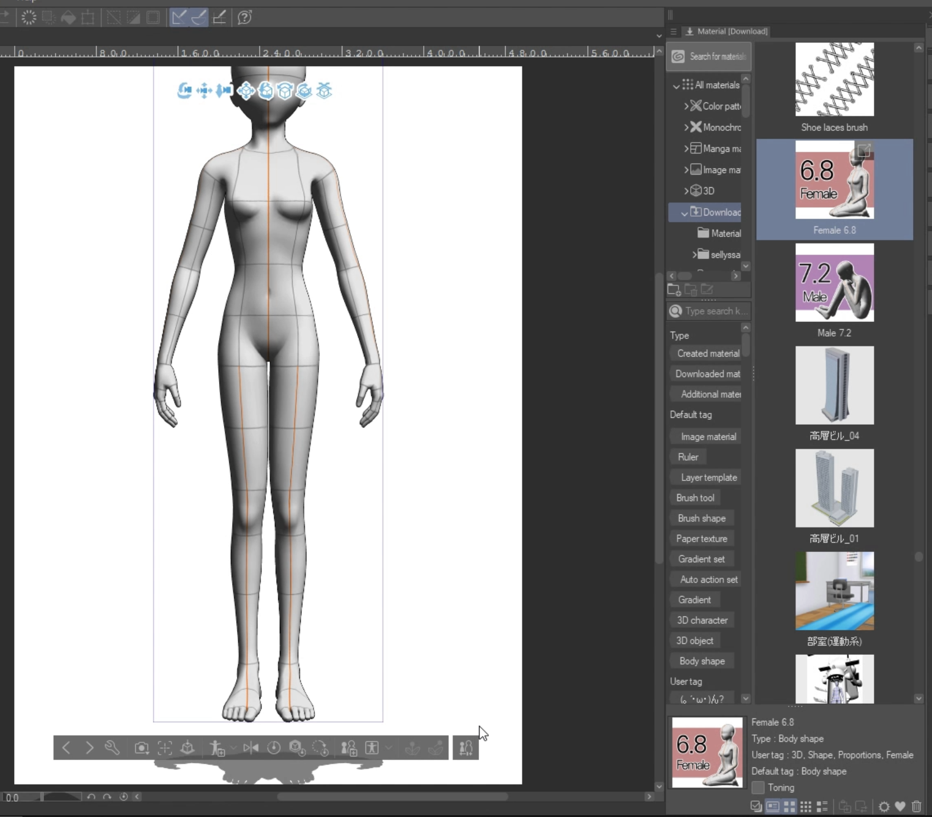Filter by the 3D character tag
This screenshot has width=932, height=817.
(x=702, y=620)
